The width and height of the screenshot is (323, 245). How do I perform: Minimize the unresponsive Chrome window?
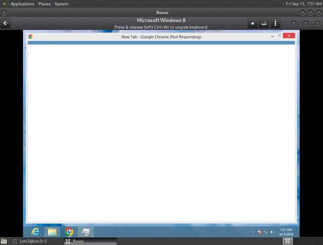(x=272, y=36)
